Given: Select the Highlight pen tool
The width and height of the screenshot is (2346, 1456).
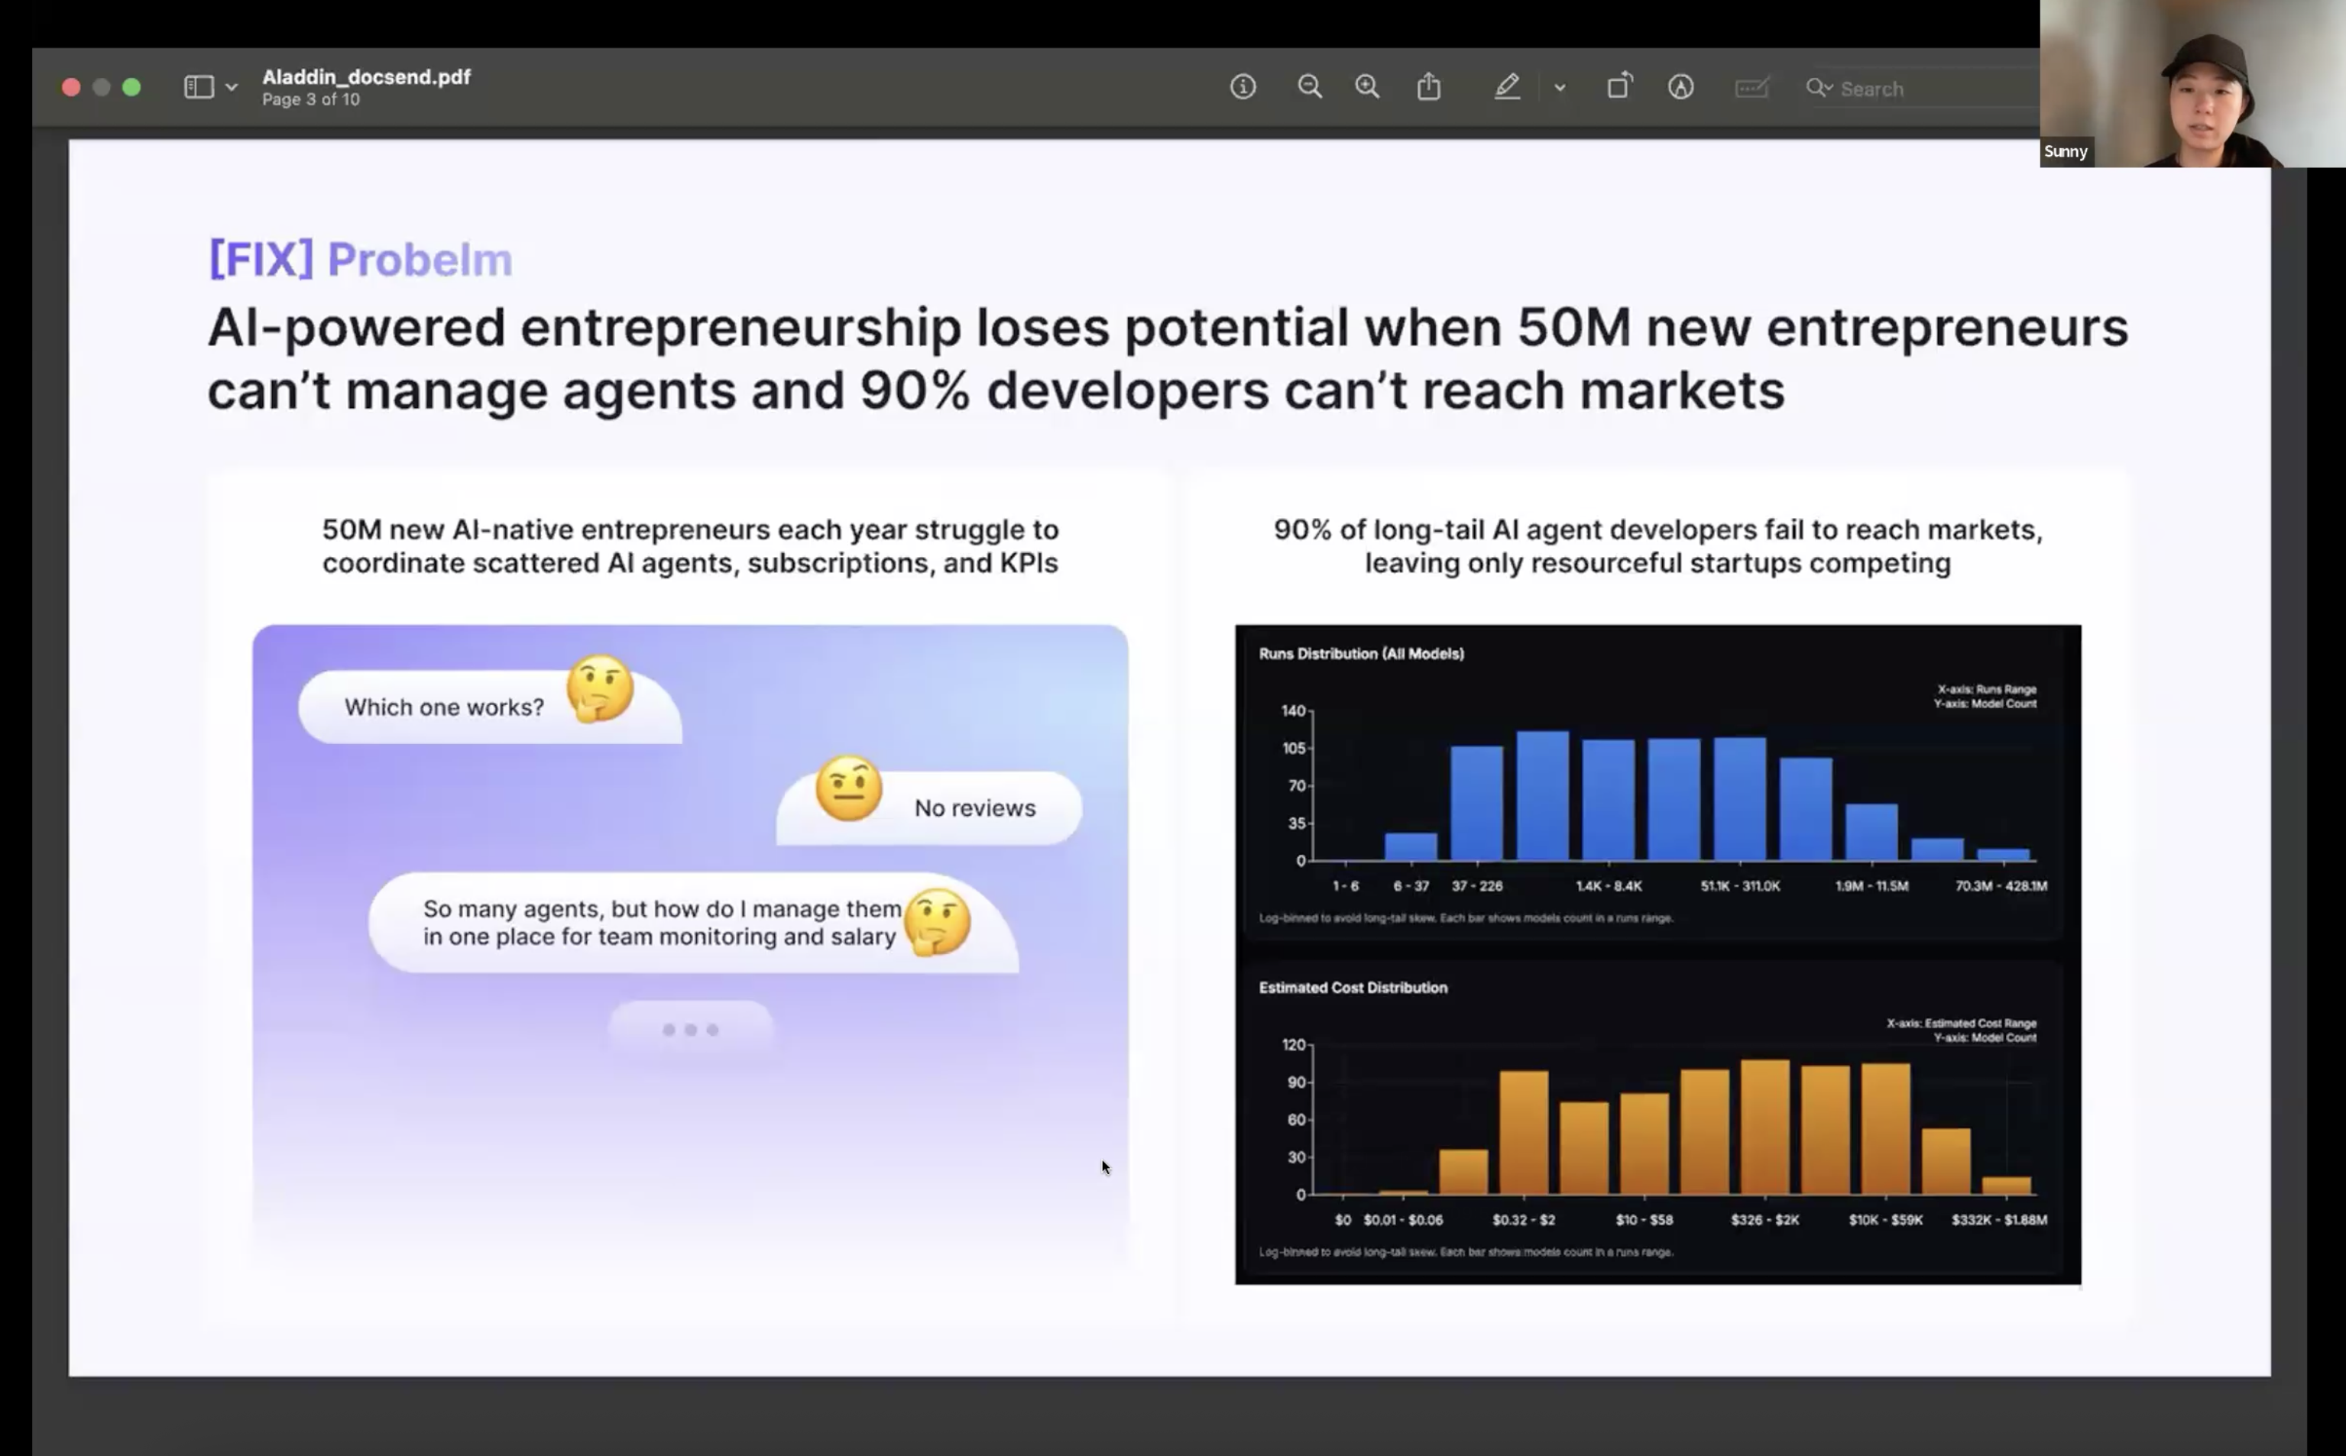Looking at the screenshot, I should click(1506, 88).
